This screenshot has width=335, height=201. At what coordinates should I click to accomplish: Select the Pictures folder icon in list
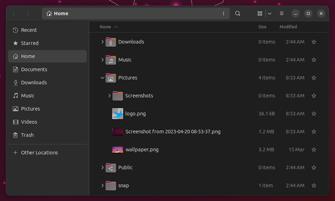pyautogui.click(x=111, y=78)
